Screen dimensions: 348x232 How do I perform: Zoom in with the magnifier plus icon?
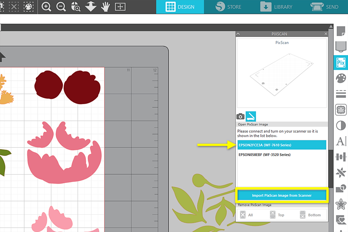tap(46, 7)
